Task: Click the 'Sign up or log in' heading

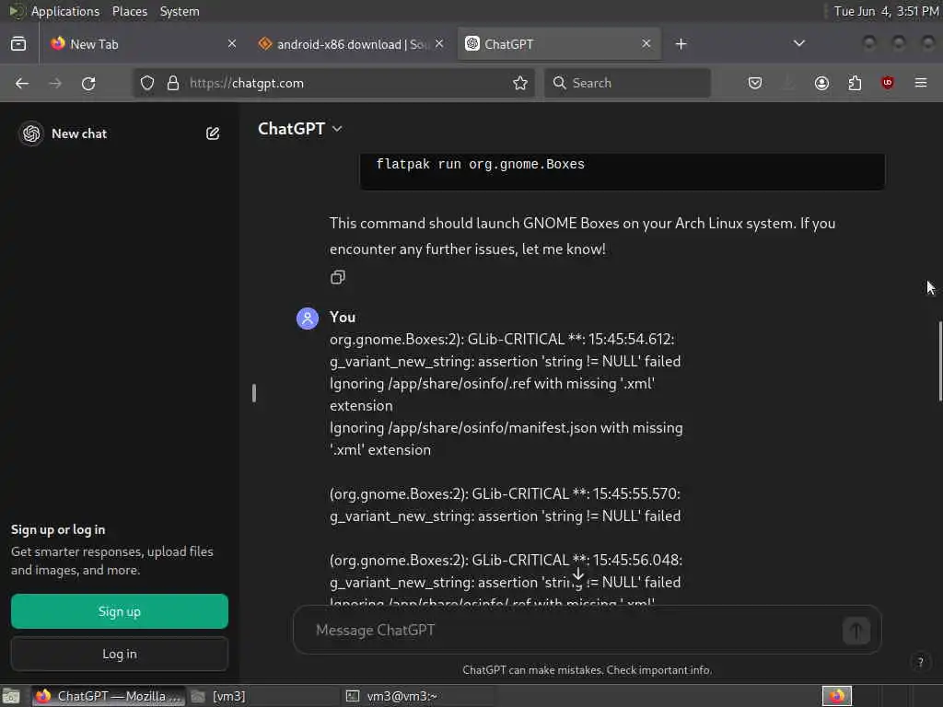Action: click(58, 529)
